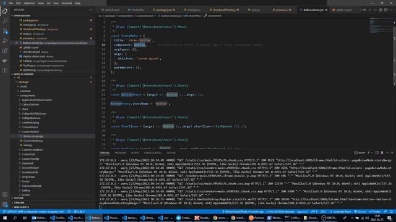The height and width of the screenshot is (222, 396).
Task: Close Button.stories.jsx in the Open Editors list
Action: [x=17, y=43]
